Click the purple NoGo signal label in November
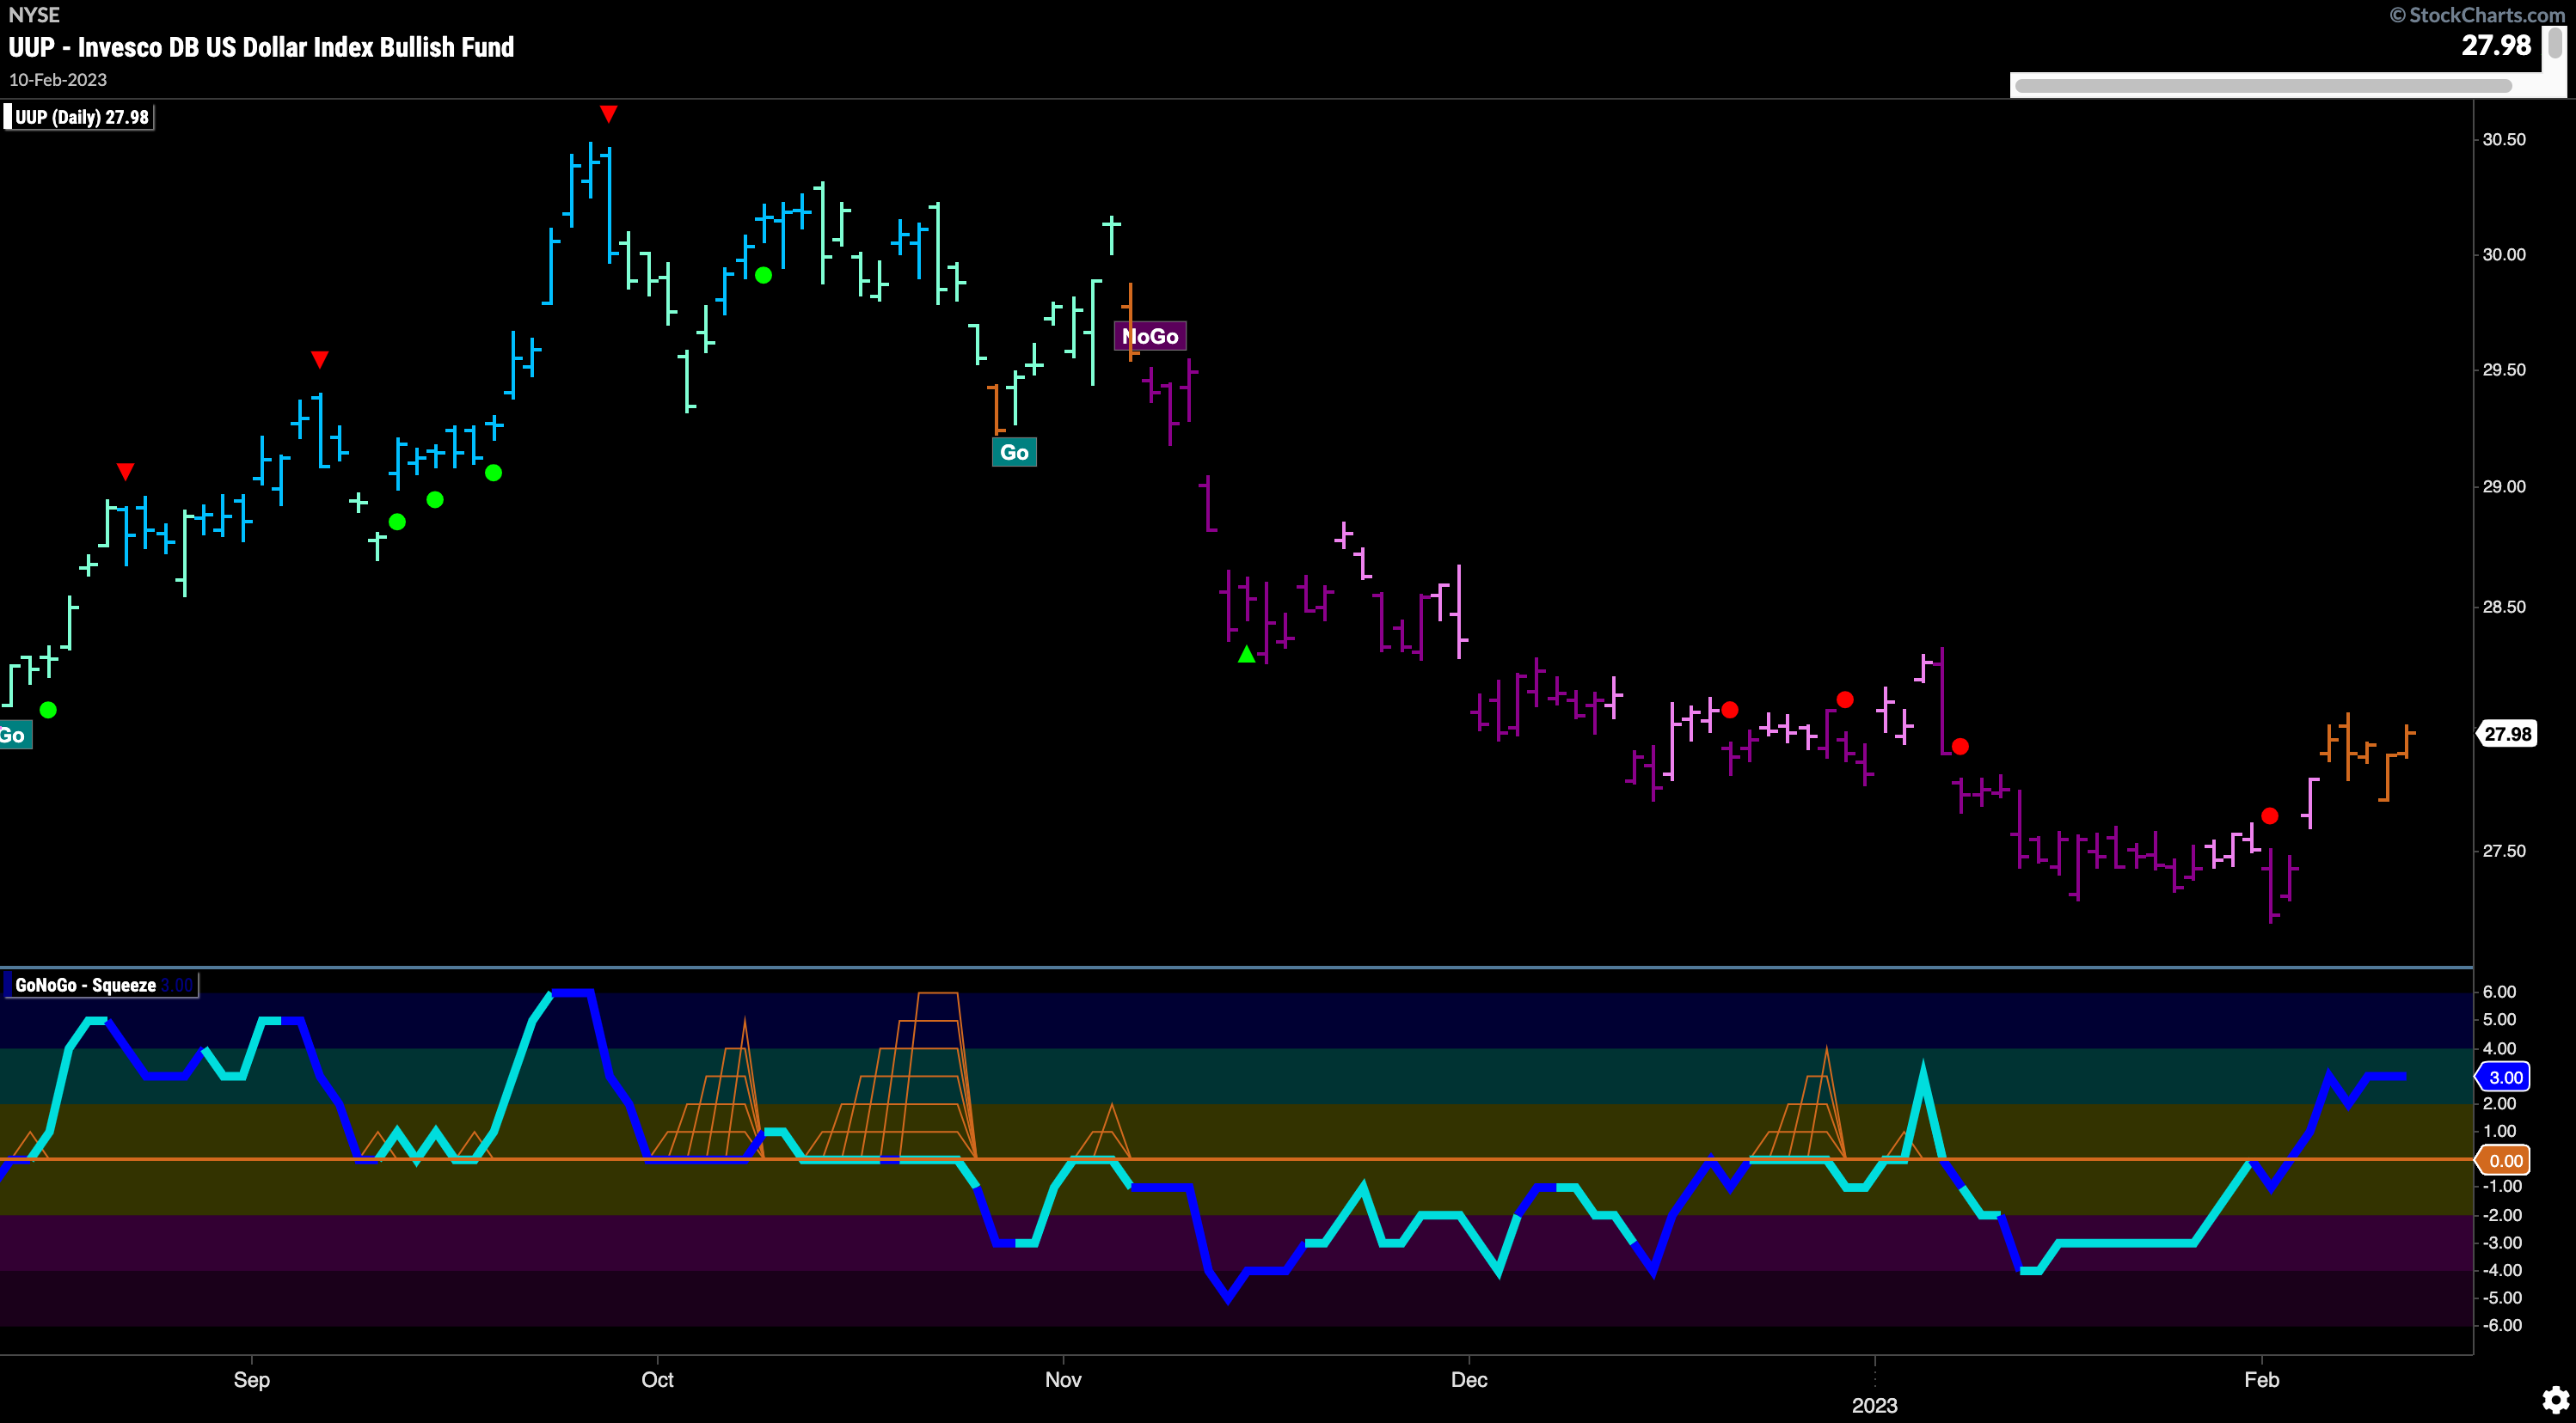 [x=1150, y=337]
